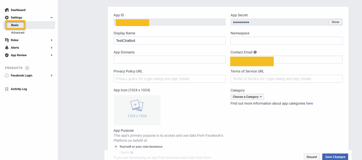The image size is (362, 160).
Task: Select the Clients radio option
Action: pos(116,152)
